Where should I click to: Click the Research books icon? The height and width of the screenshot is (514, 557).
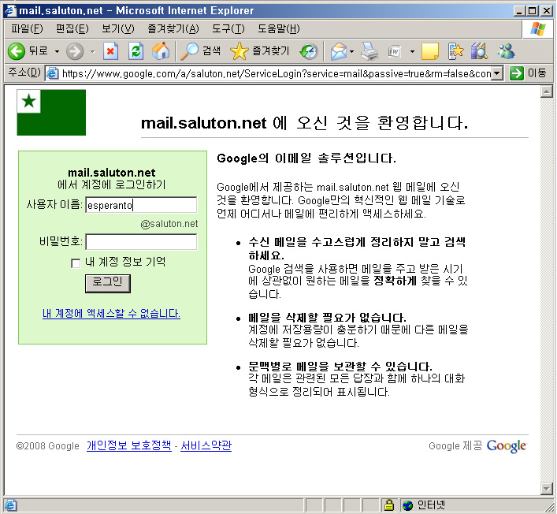(x=479, y=51)
